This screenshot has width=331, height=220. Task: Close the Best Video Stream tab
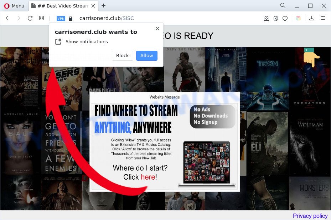tap(93, 6)
